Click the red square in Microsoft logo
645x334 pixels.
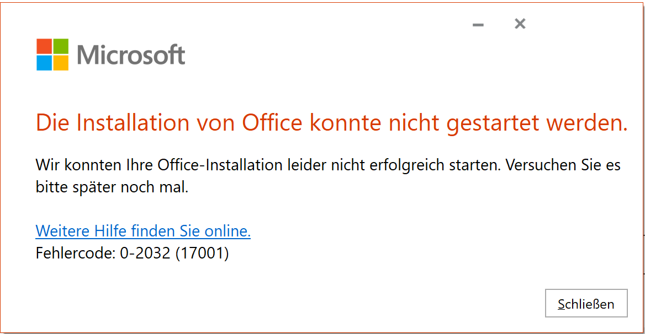click(44, 46)
